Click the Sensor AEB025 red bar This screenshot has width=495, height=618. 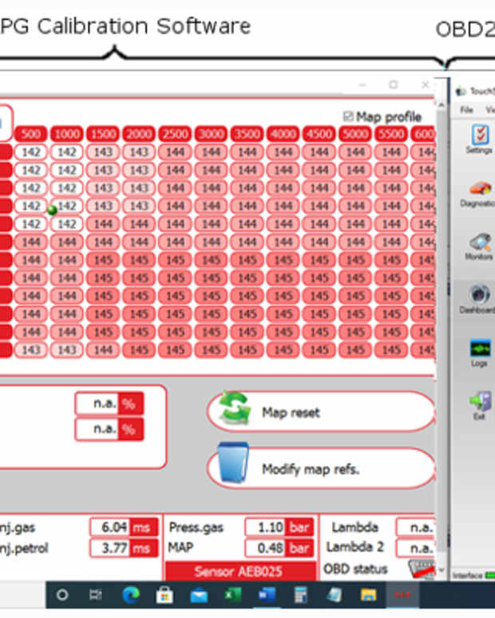point(241,571)
